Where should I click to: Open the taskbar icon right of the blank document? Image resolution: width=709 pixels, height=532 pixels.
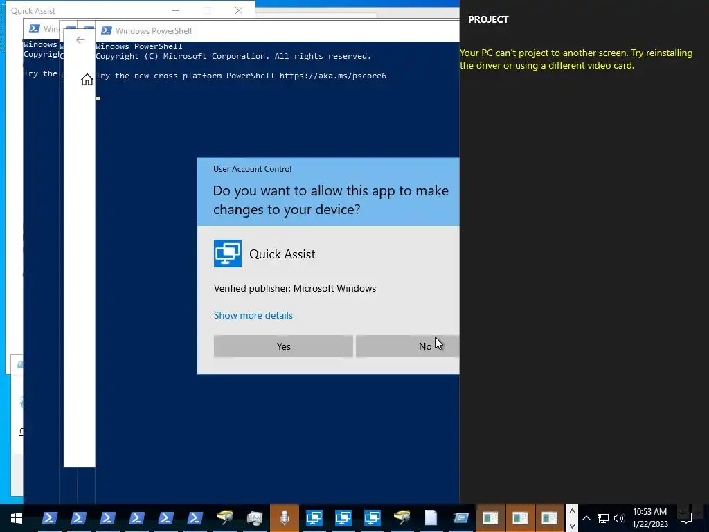(x=460, y=518)
